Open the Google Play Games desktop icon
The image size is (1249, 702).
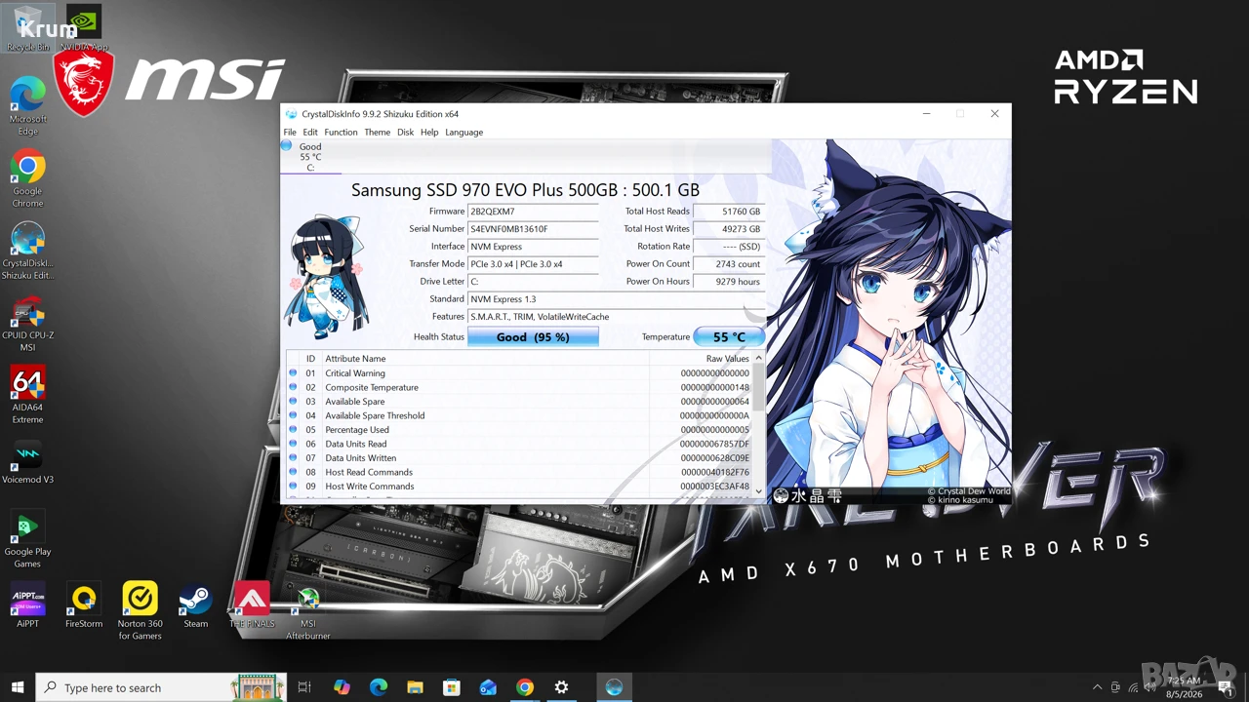coord(27,540)
